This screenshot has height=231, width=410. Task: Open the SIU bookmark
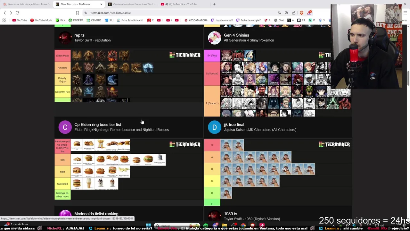(x=109, y=20)
